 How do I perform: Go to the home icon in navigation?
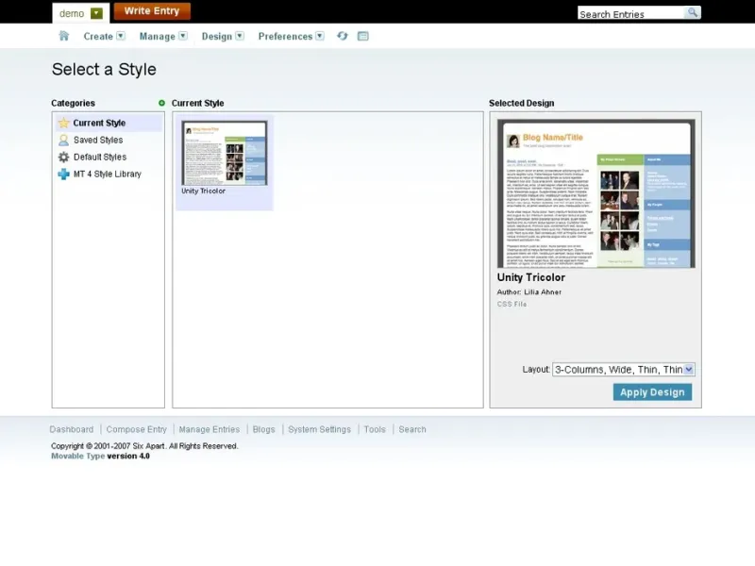pyautogui.click(x=63, y=36)
